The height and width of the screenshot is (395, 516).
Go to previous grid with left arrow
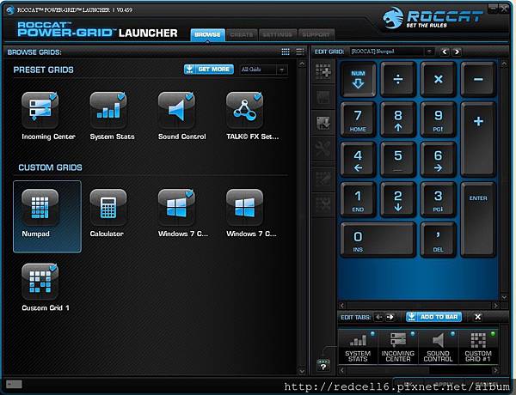tap(445, 52)
